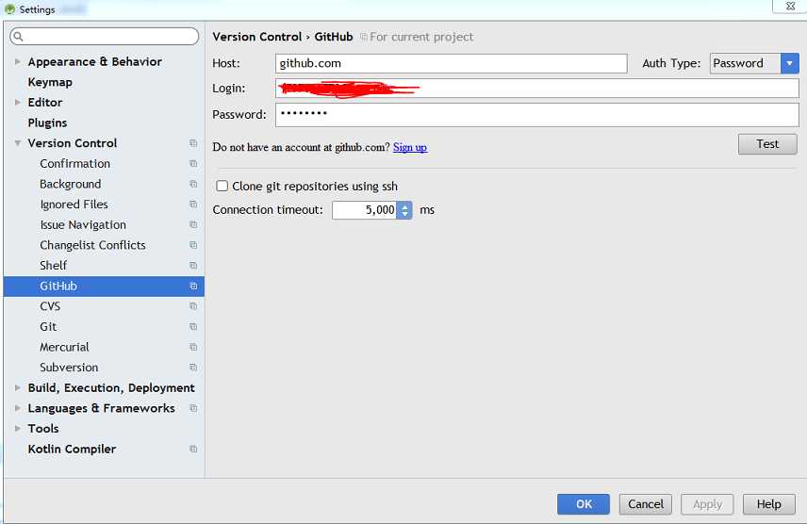This screenshot has height=524, width=807.
Task: Enable Clone git repositories using ssh
Action: [x=222, y=186]
